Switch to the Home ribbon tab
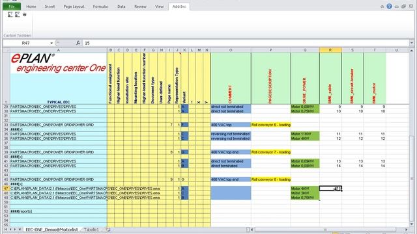 coord(31,6)
